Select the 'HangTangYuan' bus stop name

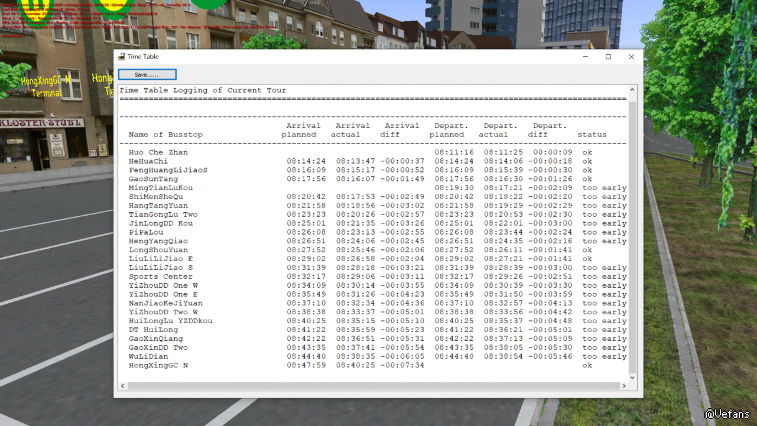tap(158, 206)
